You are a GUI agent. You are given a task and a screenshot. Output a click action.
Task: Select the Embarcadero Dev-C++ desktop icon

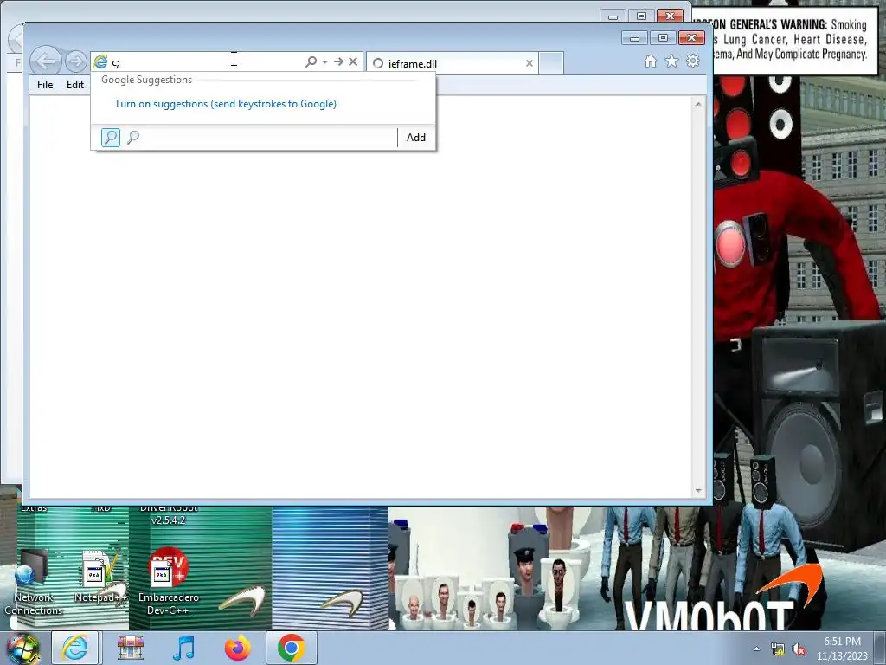[169, 583]
